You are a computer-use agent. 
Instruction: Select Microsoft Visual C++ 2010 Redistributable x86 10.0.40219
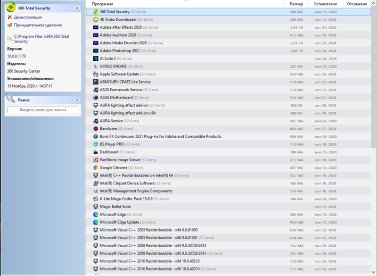(228, 269)
